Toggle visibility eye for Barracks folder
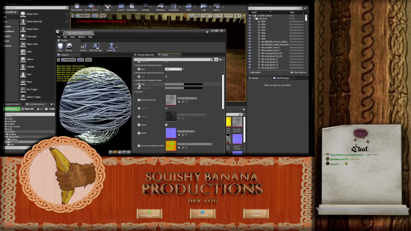This screenshot has width=411, height=231. (250, 19)
